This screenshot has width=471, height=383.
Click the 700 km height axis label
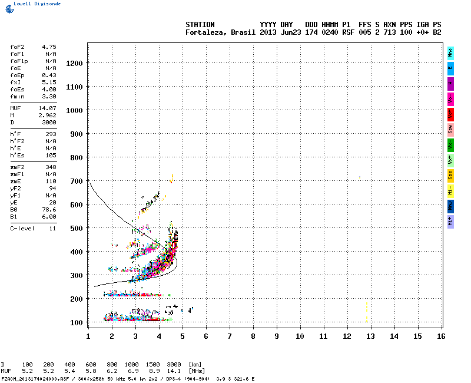[77, 181]
